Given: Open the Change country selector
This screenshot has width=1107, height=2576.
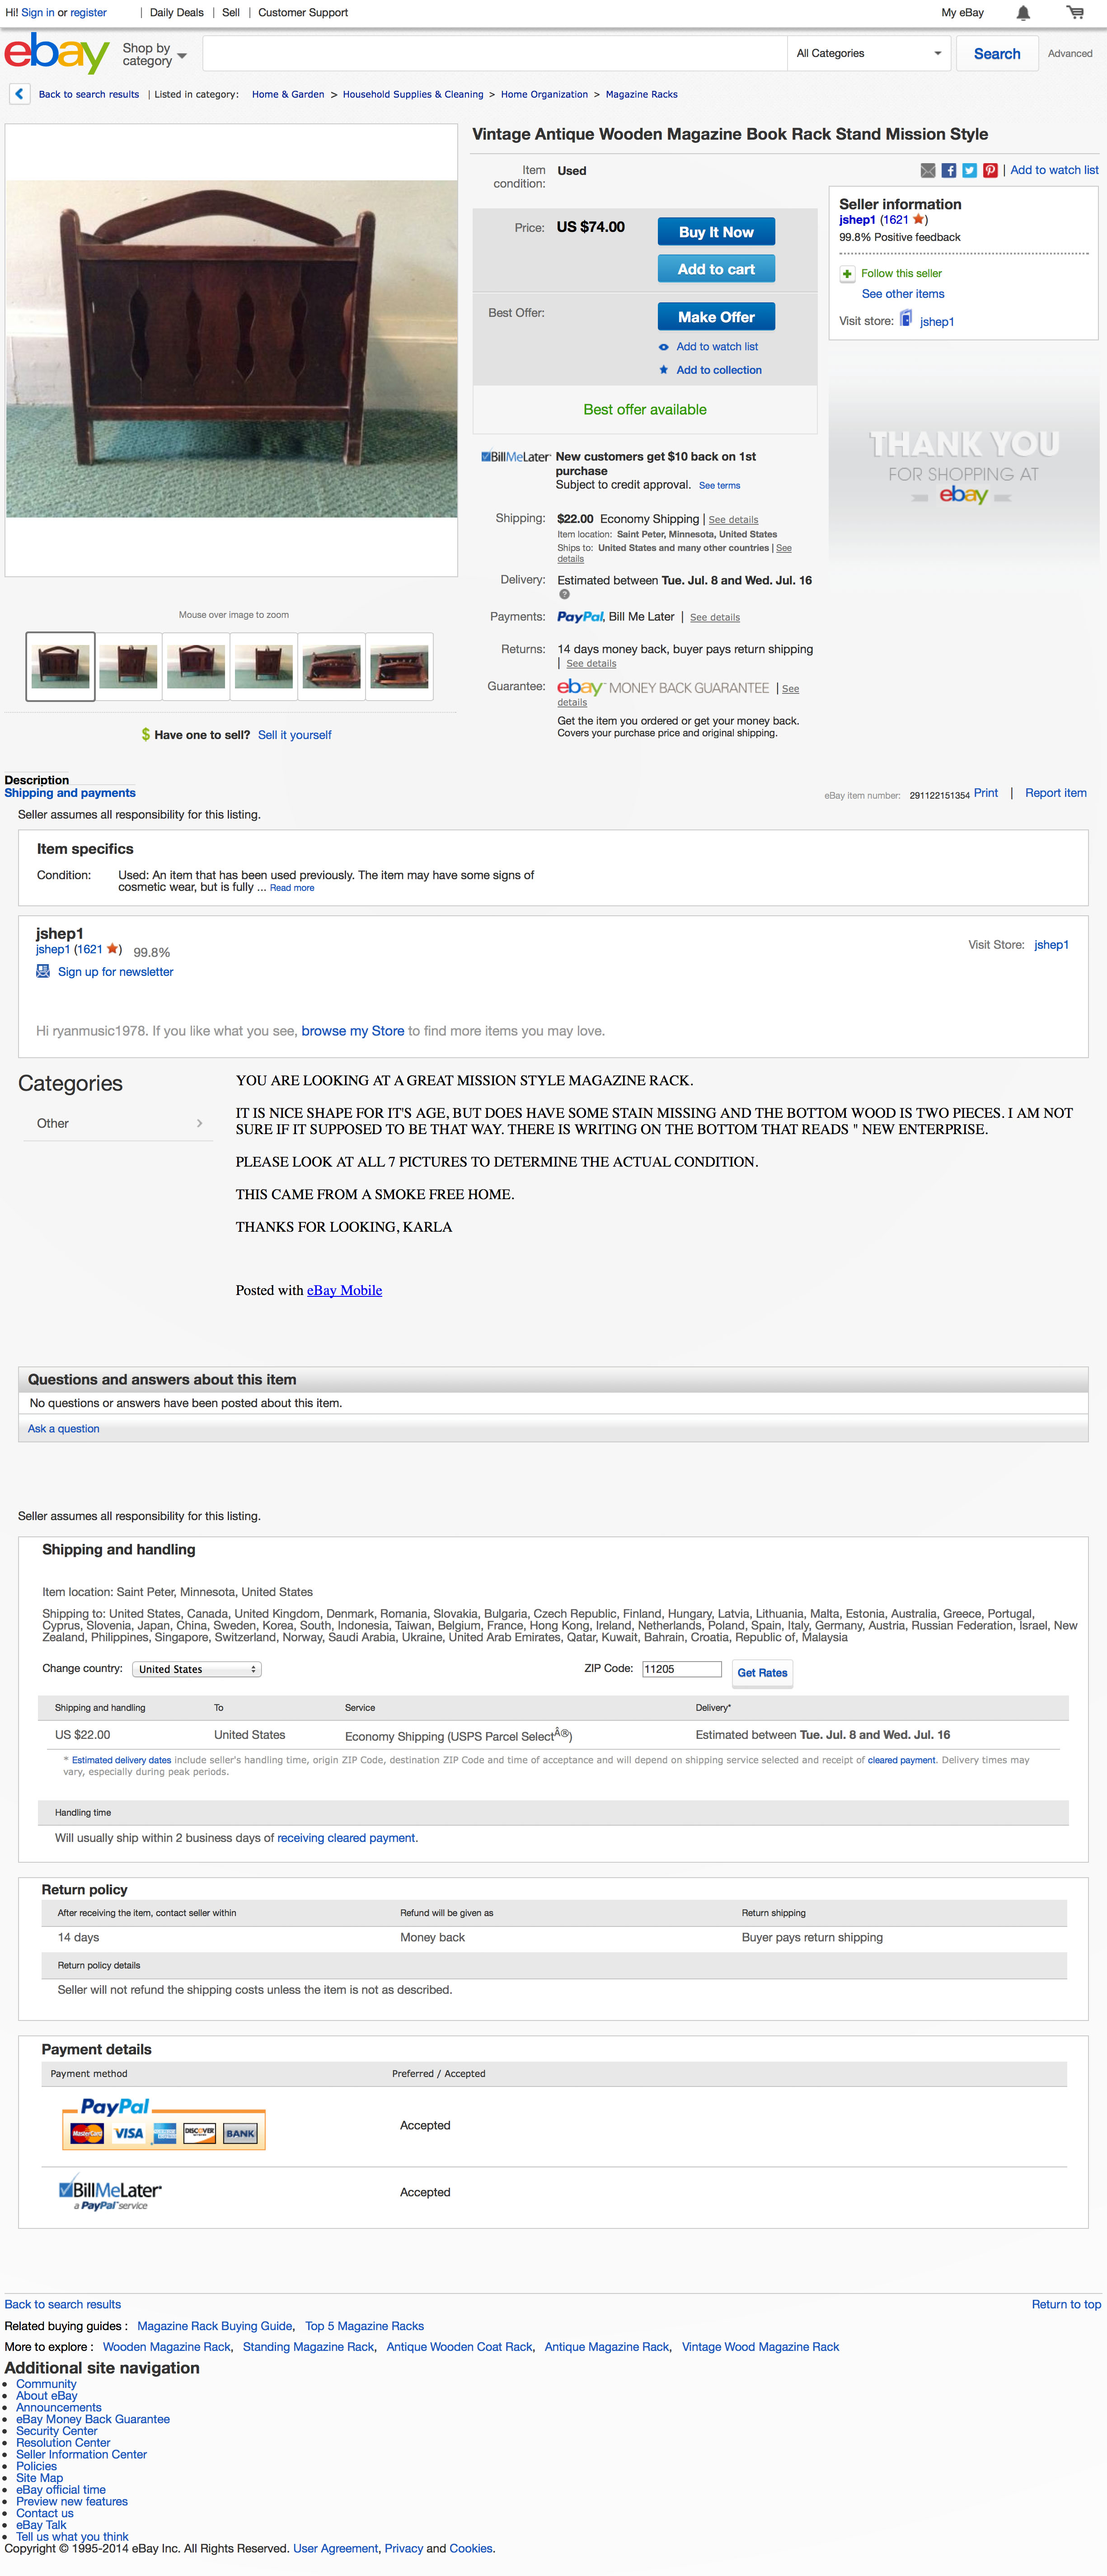Looking at the screenshot, I should 197,1669.
